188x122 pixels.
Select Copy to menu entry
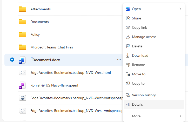pos(154,83)
